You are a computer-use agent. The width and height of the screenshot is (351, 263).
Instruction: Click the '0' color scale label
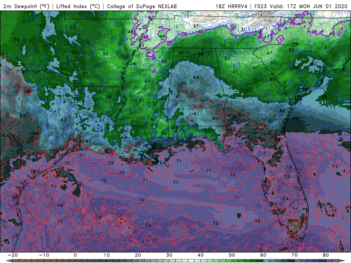75,255
